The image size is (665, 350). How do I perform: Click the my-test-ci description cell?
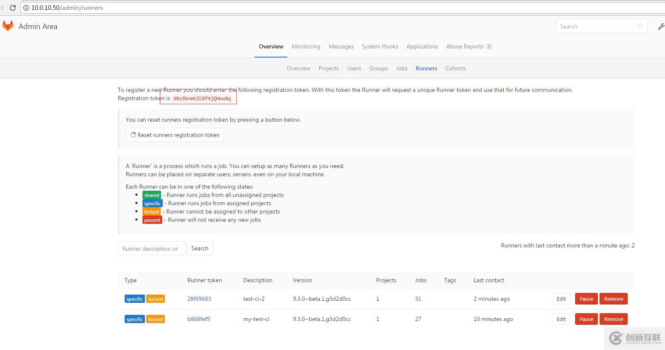click(256, 319)
